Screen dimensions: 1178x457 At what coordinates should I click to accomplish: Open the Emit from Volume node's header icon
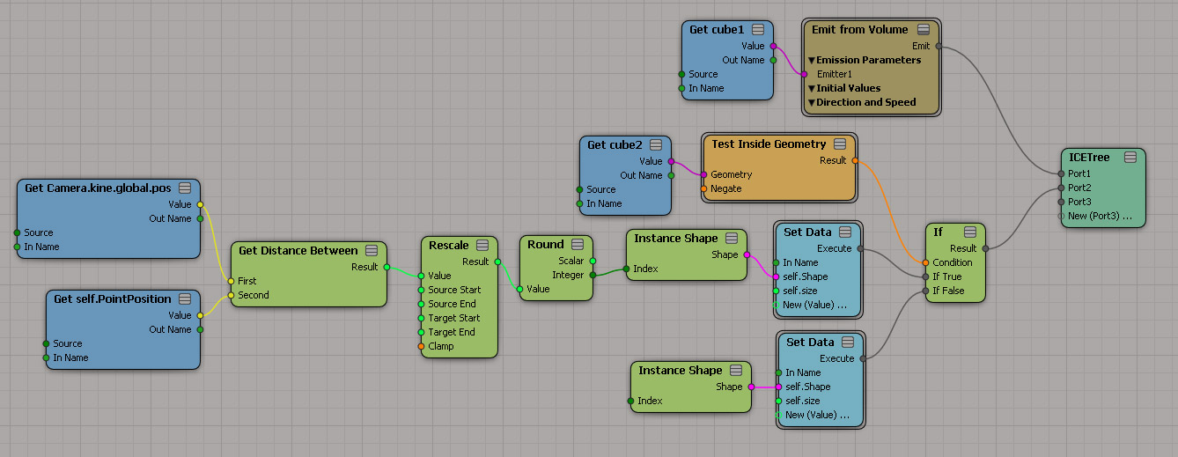pos(924,30)
